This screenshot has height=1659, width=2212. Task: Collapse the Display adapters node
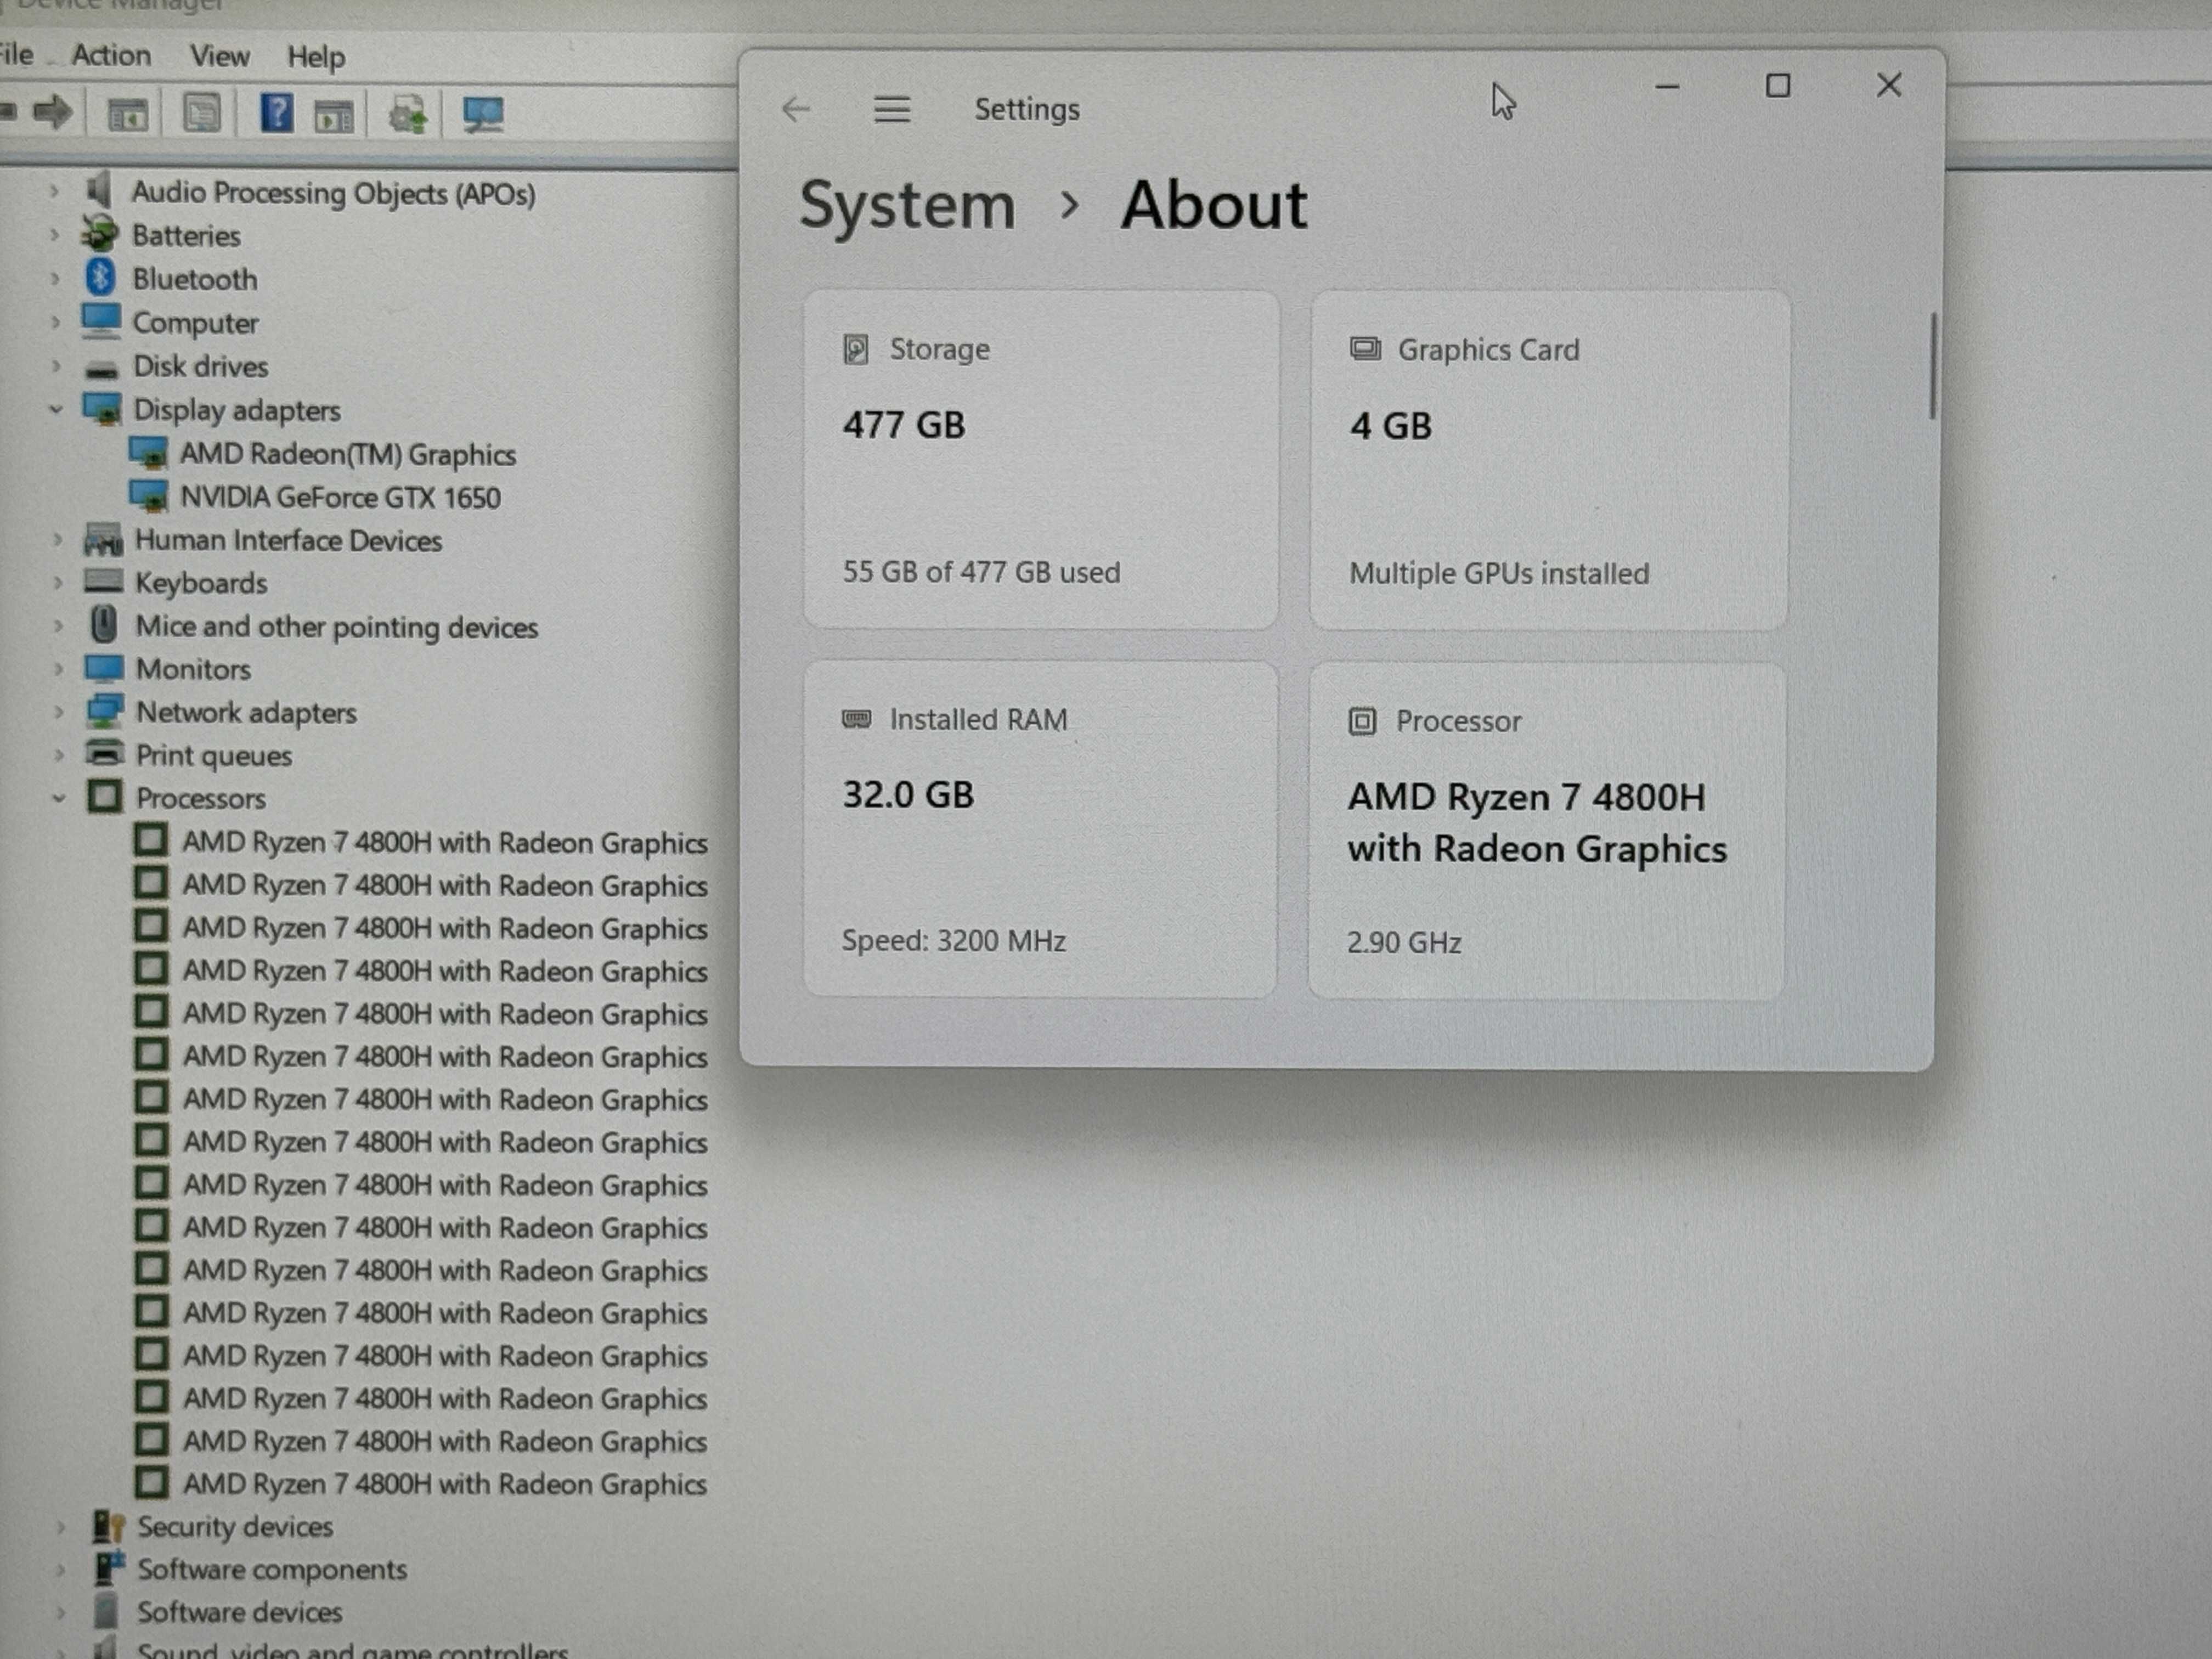click(x=55, y=409)
